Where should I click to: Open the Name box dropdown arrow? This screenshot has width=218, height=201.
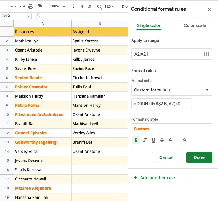click(x=28, y=16)
